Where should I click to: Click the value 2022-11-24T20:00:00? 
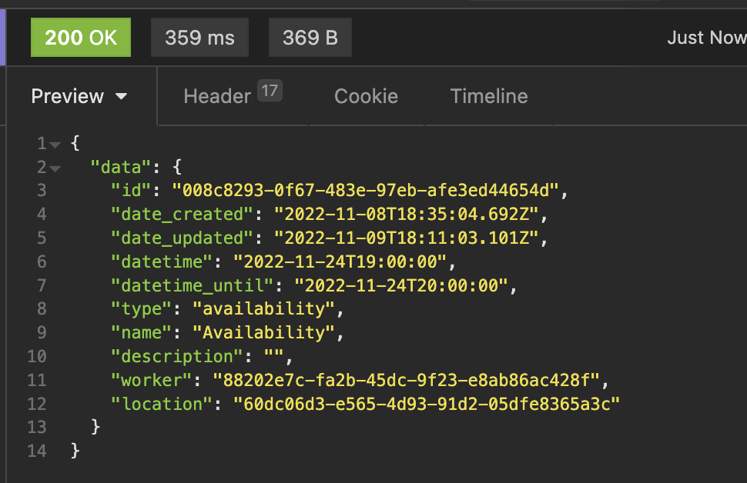[x=401, y=285]
